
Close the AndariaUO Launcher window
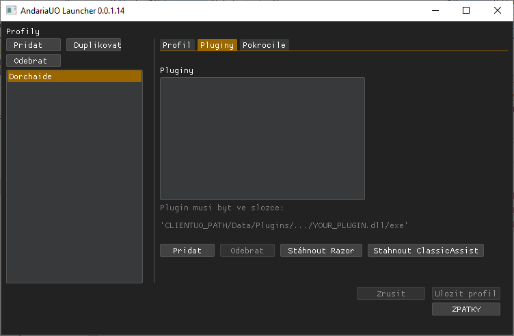click(x=498, y=11)
